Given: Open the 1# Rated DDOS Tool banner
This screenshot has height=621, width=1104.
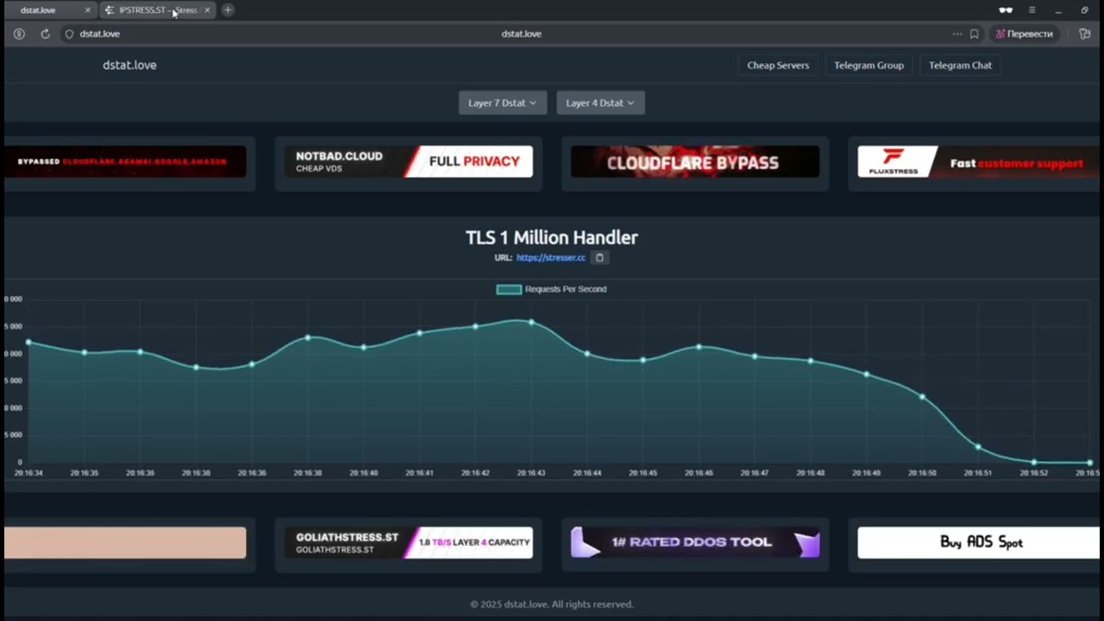Looking at the screenshot, I should pyautogui.click(x=695, y=543).
